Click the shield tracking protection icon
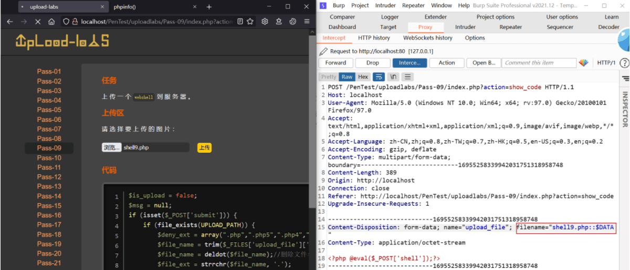 click(x=67, y=21)
